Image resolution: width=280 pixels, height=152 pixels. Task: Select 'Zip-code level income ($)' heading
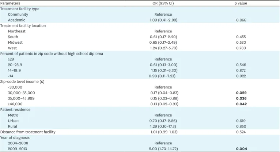tap(22, 82)
